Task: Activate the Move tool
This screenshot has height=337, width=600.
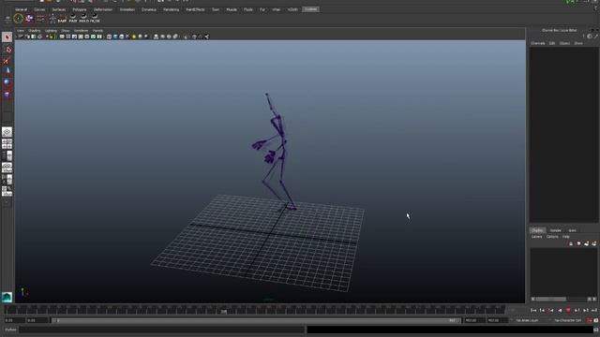Action: pos(7,71)
